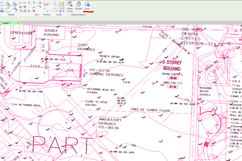Select the Trim/Extend to Corner tool
This screenshot has height=161, width=242.
pos(15,10)
